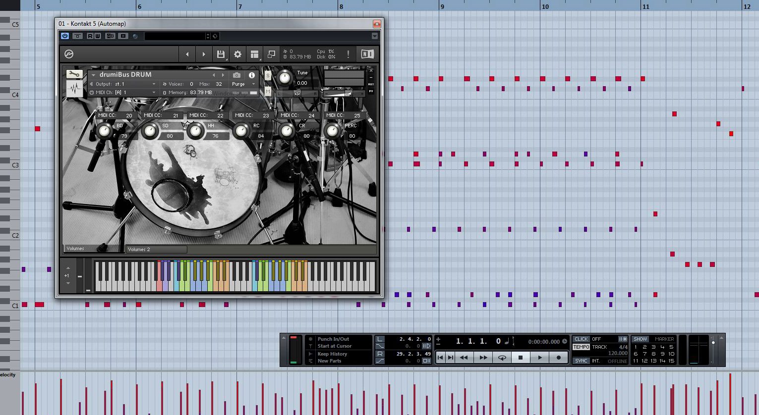Click the save floppy disk icon

pyautogui.click(x=221, y=54)
